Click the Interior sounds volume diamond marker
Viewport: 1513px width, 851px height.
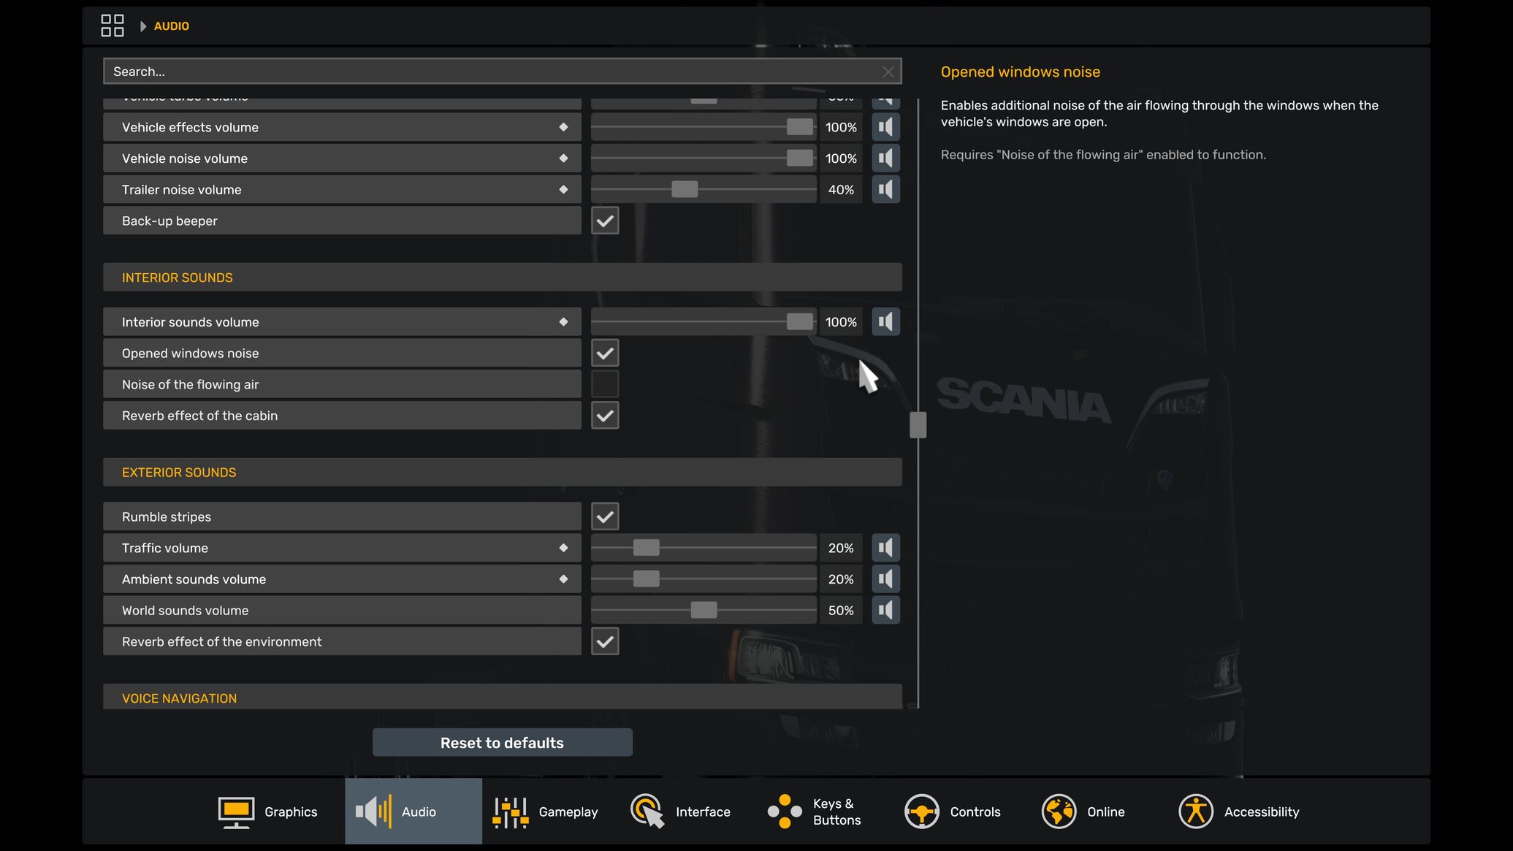pyautogui.click(x=563, y=322)
